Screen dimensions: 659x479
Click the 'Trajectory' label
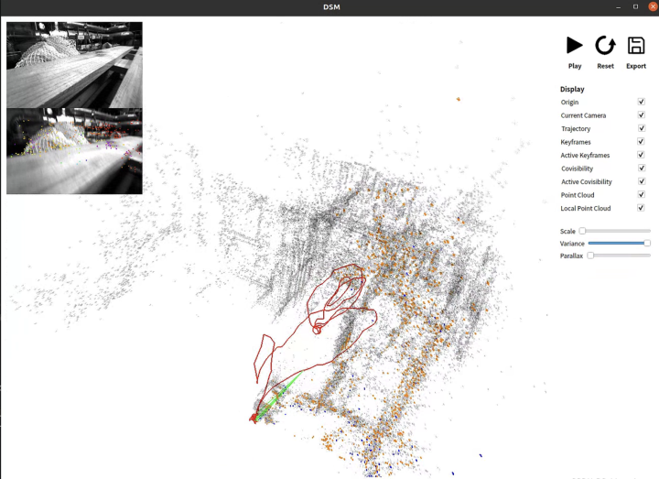point(576,129)
